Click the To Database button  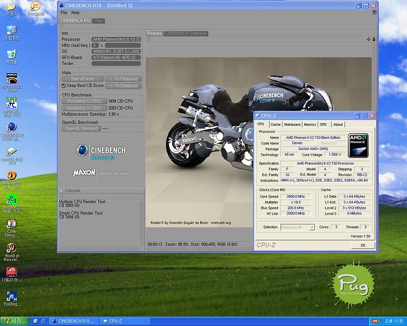(123, 86)
